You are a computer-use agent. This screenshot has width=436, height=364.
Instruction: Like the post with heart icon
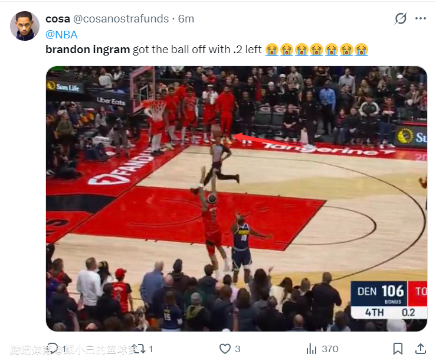coord(225,349)
